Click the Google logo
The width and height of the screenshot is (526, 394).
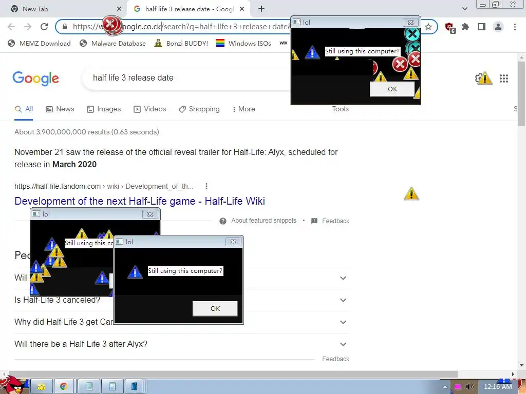pos(35,78)
